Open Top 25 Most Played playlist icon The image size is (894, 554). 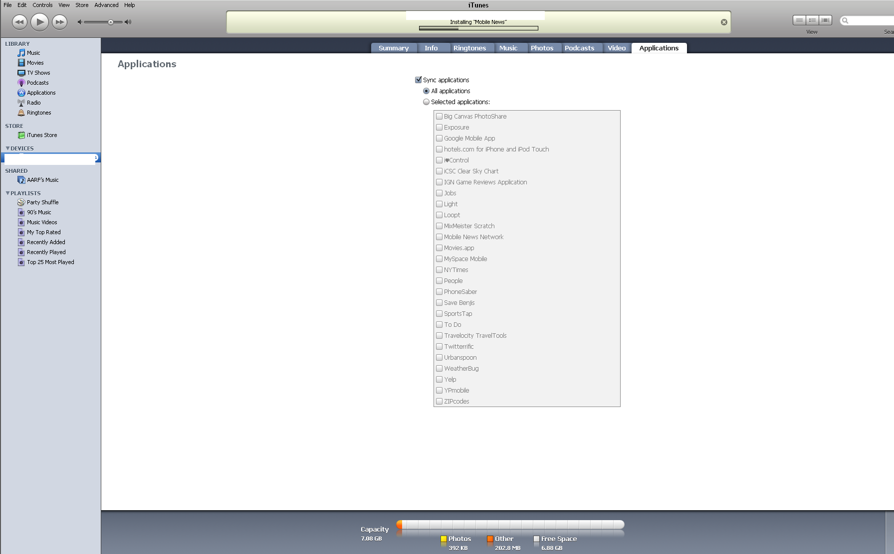pyautogui.click(x=21, y=262)
